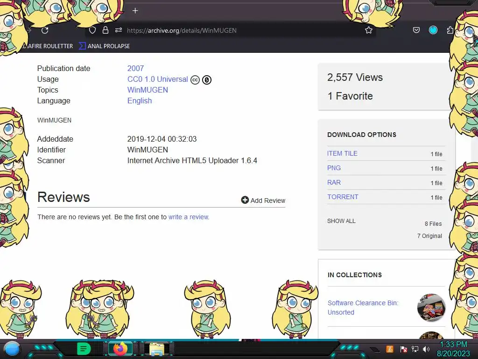This screenshot has width=478, height=359.
Task: Open the CC0 1.0 Universal license link
Action: (158, 79)
